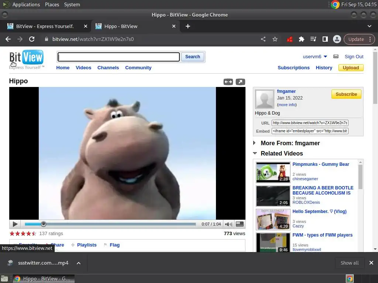Expand More From: fmgamer section

(x=254, y=143)
